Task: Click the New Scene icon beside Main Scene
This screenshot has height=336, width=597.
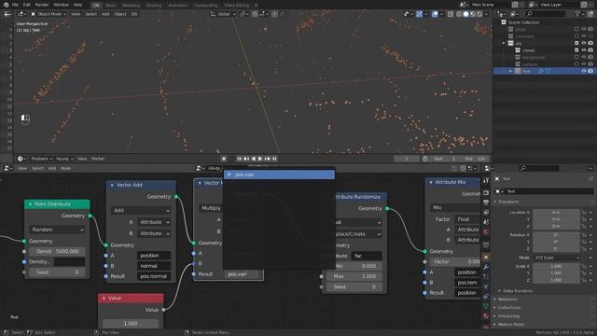Action: click(515, 5)
